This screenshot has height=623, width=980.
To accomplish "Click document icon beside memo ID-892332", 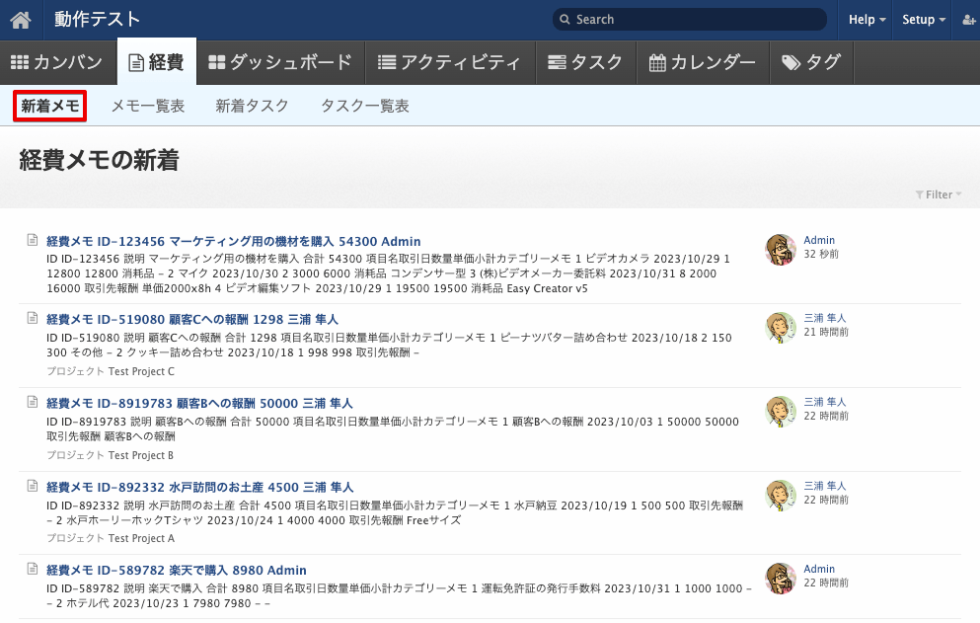I will [33, 486].
